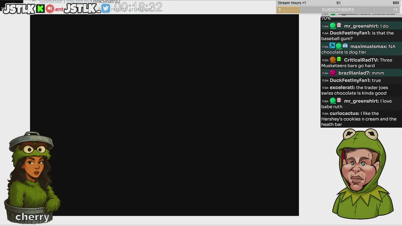
Task: Click the Kermit-hood avatar under chat
Action: (x=363, y=174)
